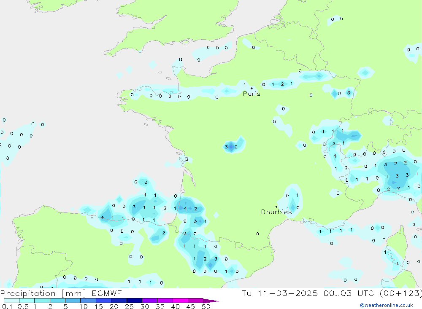This screenshot has height=309, width=422.
Task: Click the word 'ECMWF' in the title
Action: (107, 293)
